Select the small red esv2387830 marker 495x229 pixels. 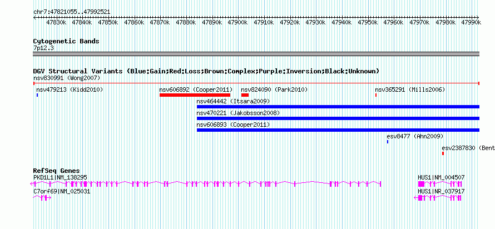(443, 153)
